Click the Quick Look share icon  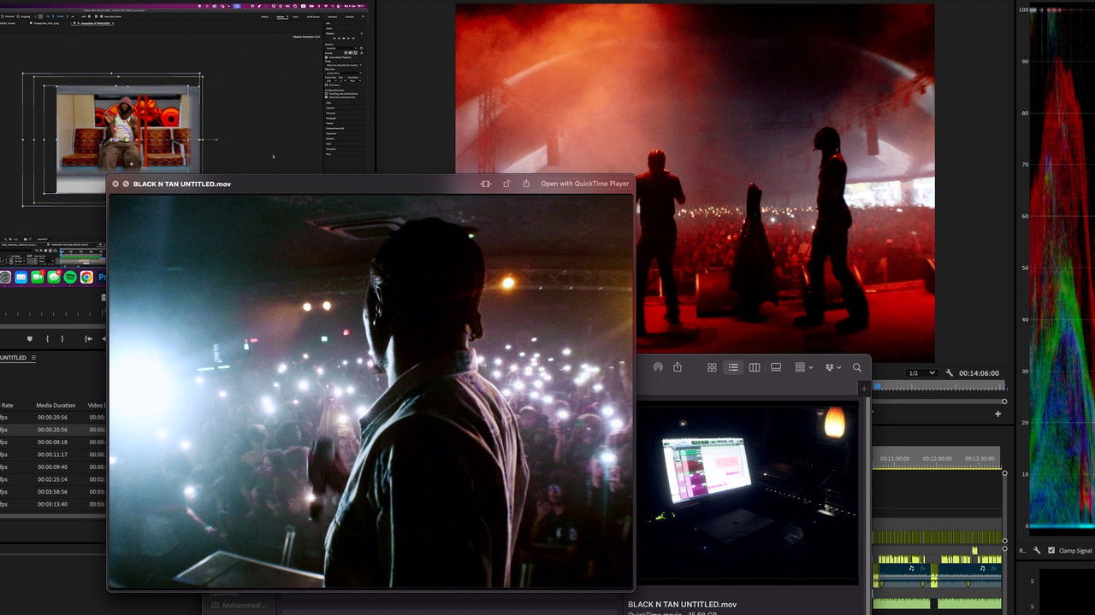[x=526, y=184]
